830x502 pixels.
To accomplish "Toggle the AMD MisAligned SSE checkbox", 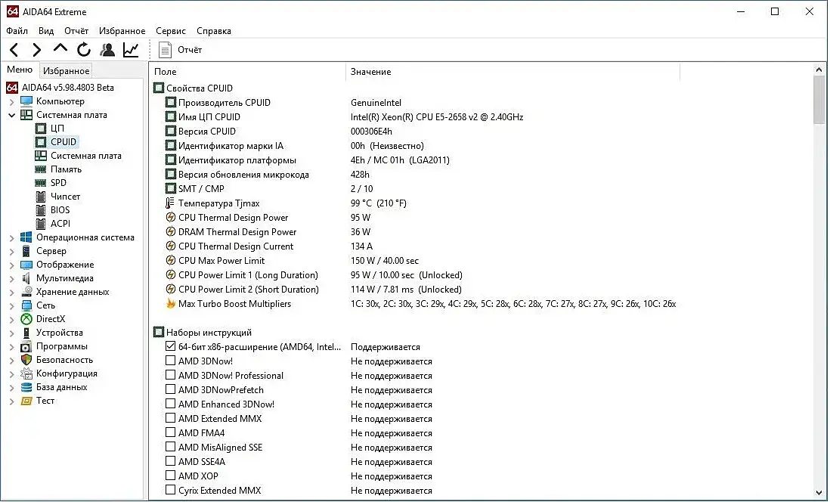I will tap(170, 447).
